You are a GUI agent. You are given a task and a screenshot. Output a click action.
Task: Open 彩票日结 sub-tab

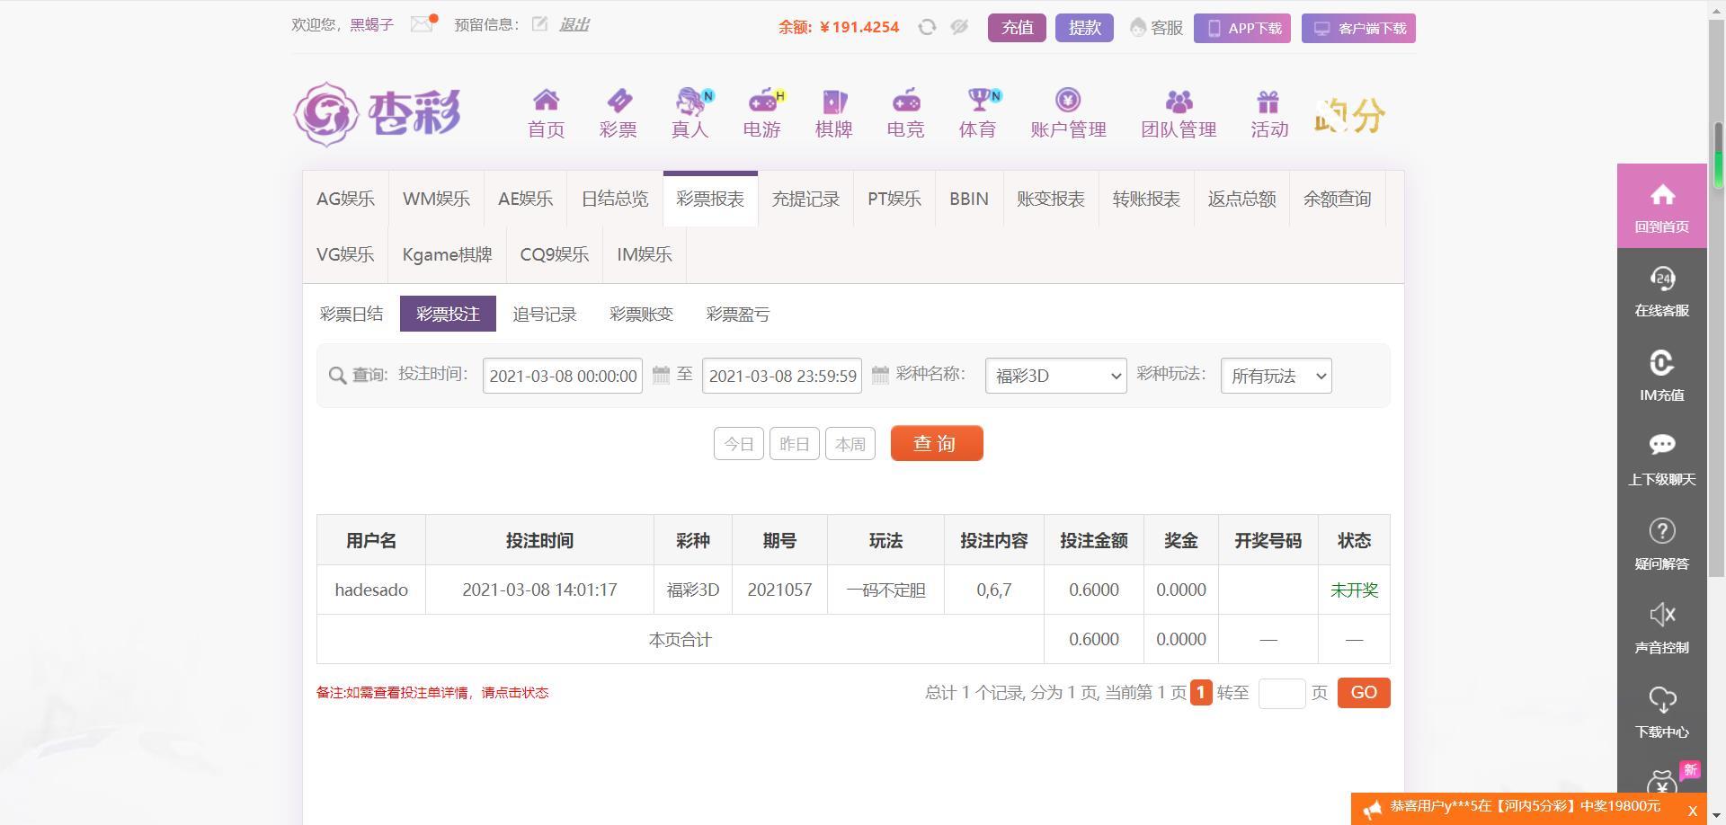pos(351,314)
